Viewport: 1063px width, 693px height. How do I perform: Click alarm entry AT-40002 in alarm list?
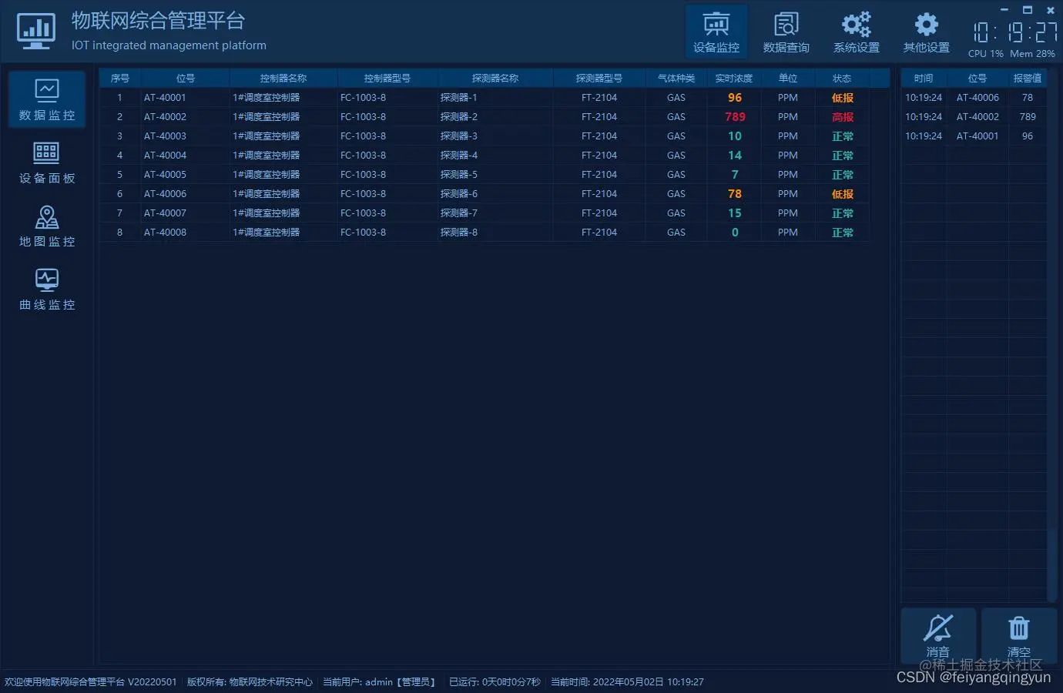(977, 117)
